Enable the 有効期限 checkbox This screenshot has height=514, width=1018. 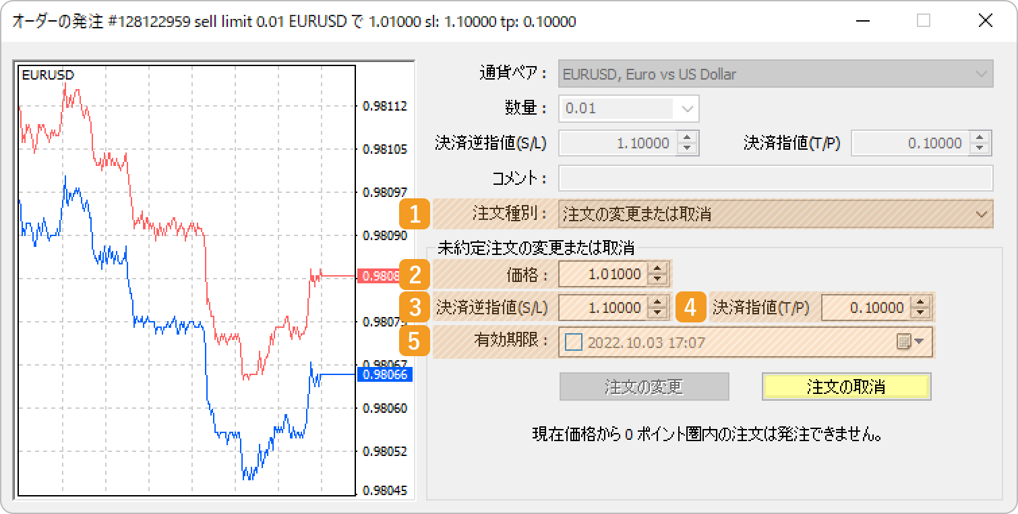point(573,343)
